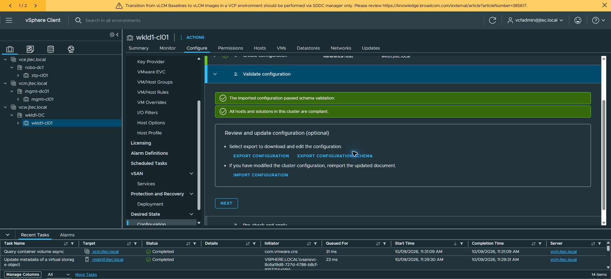Switch to the Updates tab
Viewport: 611px width, 279px height.
(x=371, y=48)
